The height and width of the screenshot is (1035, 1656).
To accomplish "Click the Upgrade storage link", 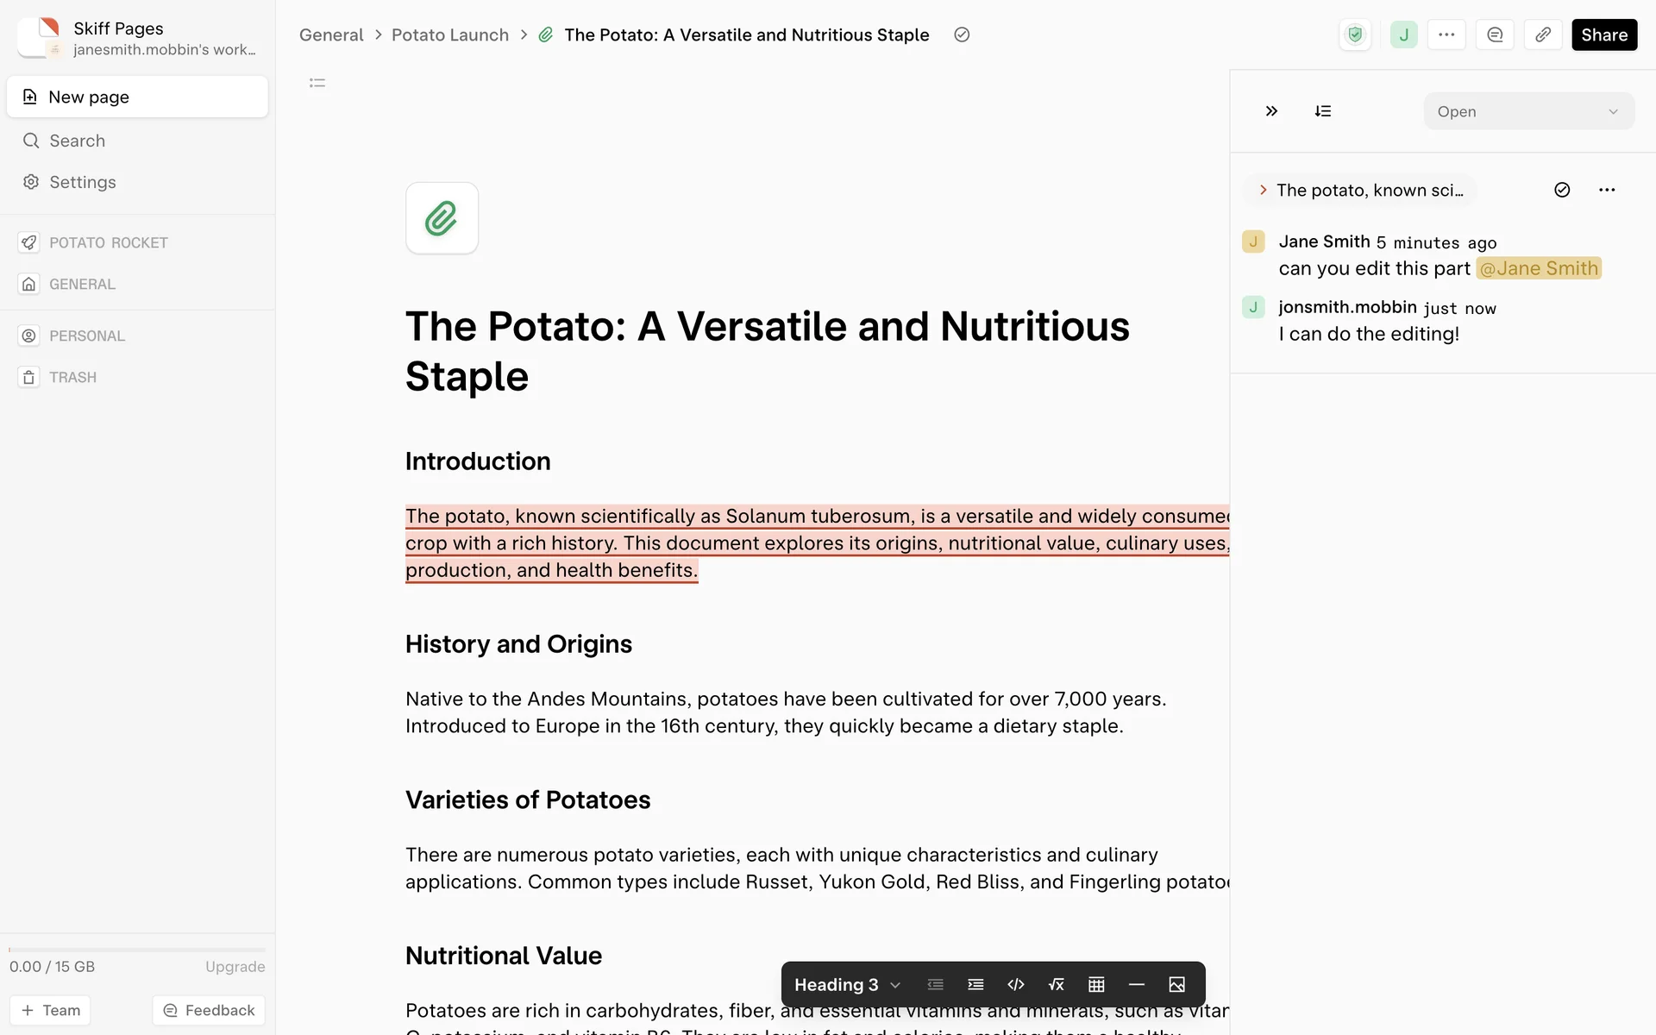I will 235,966.
